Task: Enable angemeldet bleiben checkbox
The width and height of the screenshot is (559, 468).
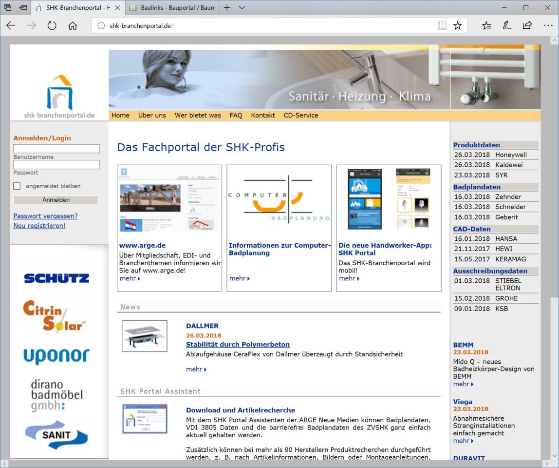Action: coord(17,186)
